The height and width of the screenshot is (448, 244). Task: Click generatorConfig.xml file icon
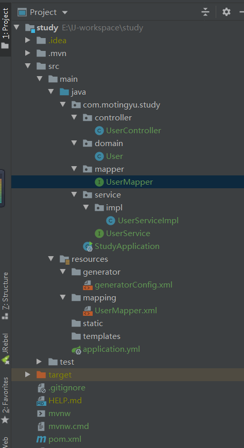pos(88,285)
